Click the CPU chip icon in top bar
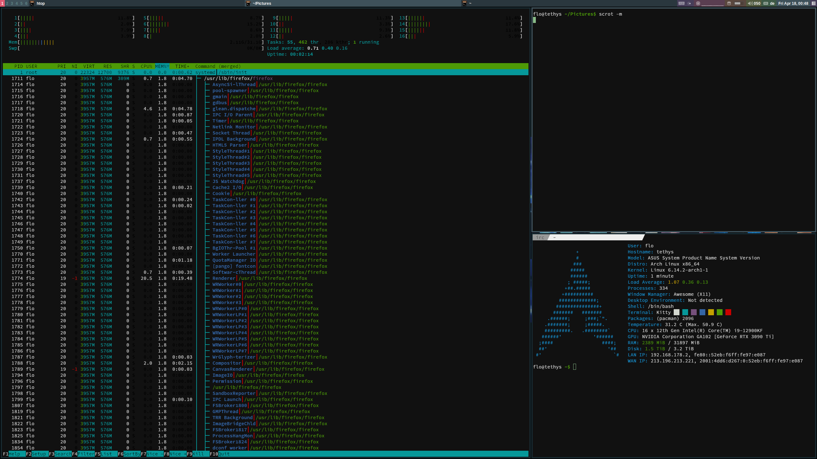The width and height of the screenshot is (817, 459). point(698,3)
